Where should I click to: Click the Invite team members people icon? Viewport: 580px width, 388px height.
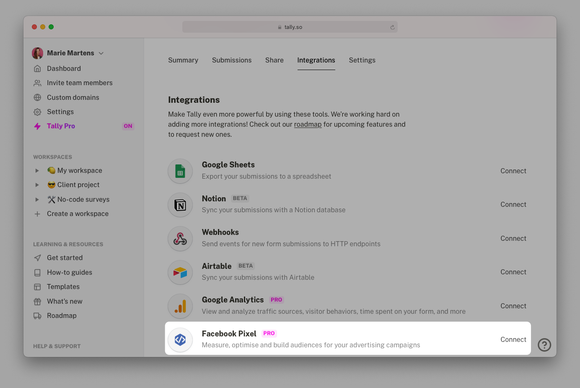(37, 83)
